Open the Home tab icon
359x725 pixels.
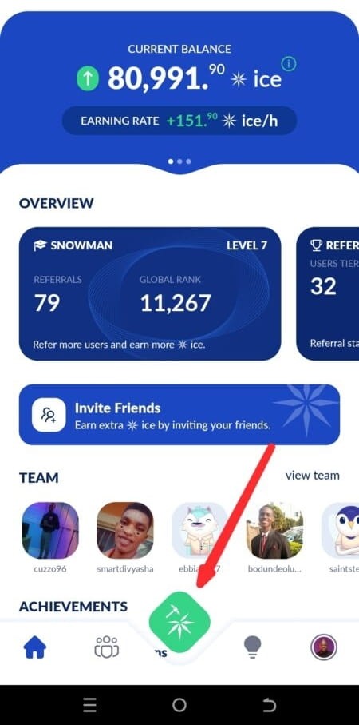coord(35,647)
